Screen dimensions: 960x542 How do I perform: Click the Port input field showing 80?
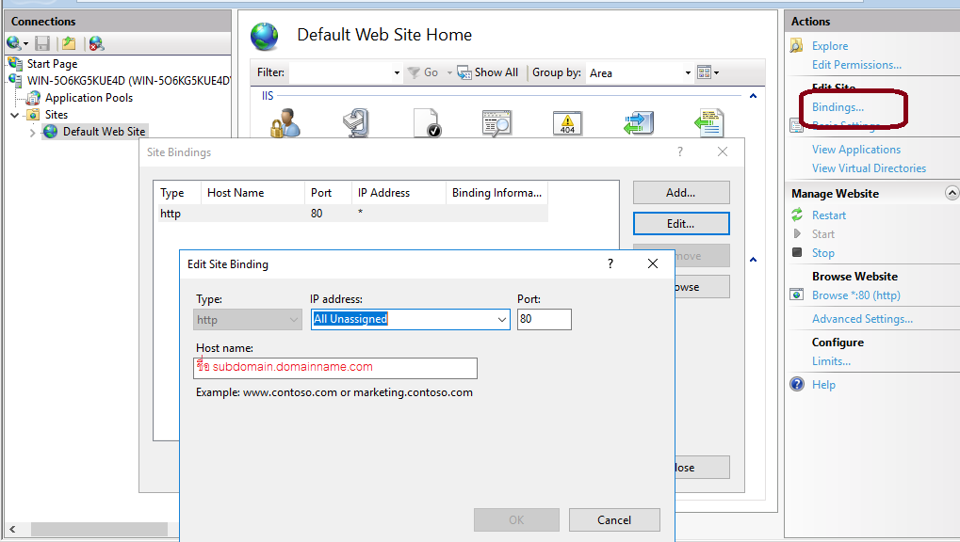point(545,319)
